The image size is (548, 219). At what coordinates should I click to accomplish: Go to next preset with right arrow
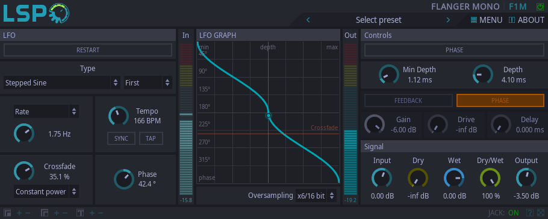(x=448, y=20)
